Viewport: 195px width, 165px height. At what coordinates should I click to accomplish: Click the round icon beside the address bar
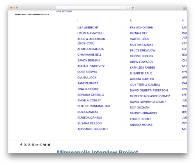tap(133, 8)
